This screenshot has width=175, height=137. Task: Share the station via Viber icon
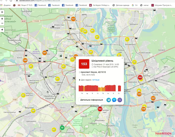(x=120, y=100)
